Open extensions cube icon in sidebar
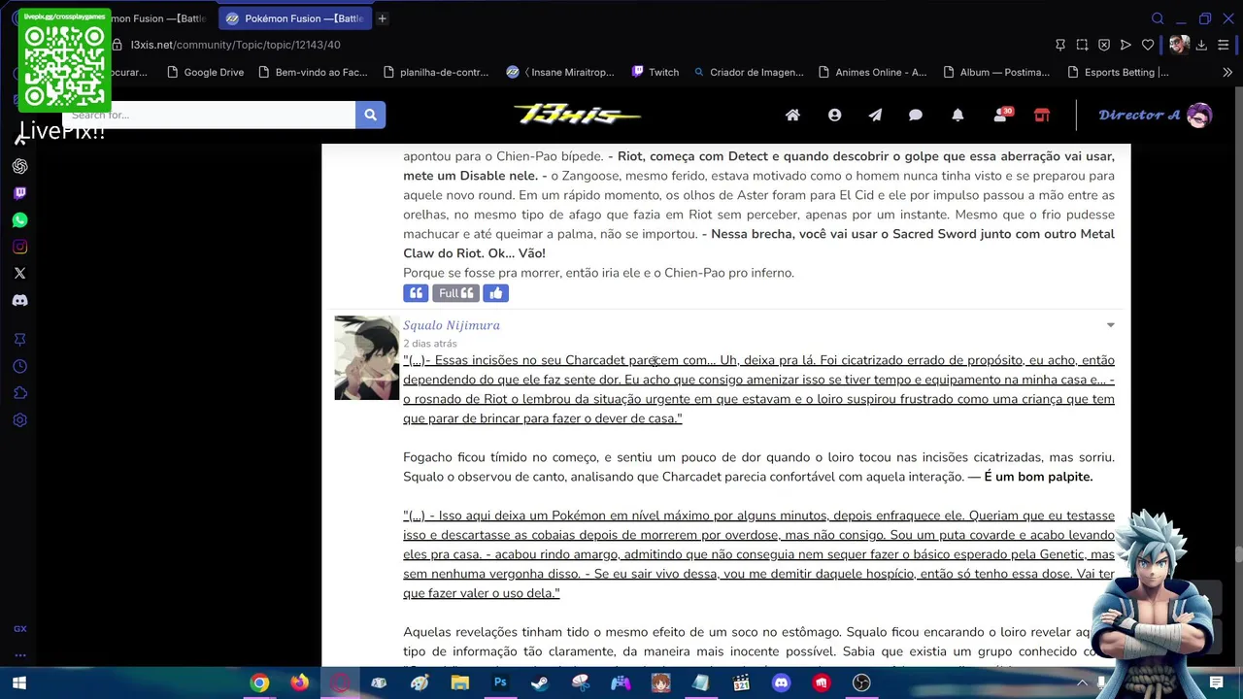This screenshot has height=699, width=1243. coord(19,393)
